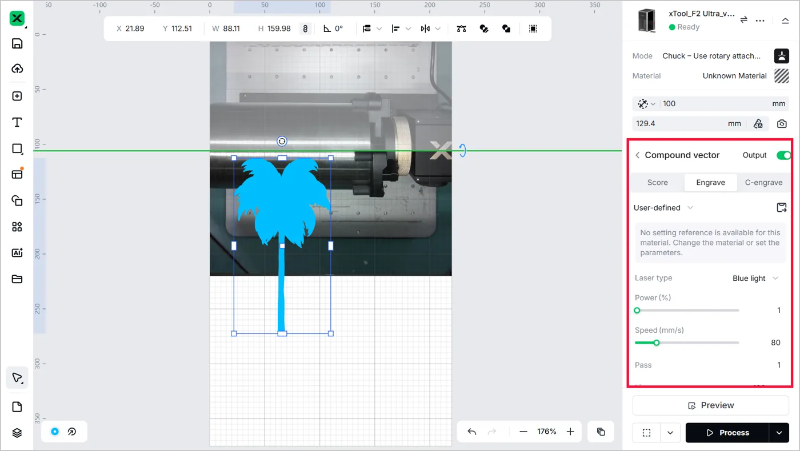The image size is (800, 451).
Task: Save parameters using the save-setting icon
Action: (x=782, y=207)
